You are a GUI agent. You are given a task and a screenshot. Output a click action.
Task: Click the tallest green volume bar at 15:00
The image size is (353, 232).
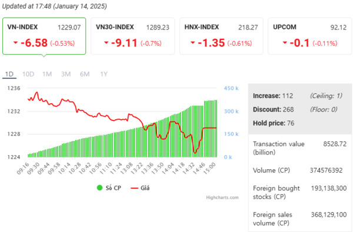click(x=216, y=129)
